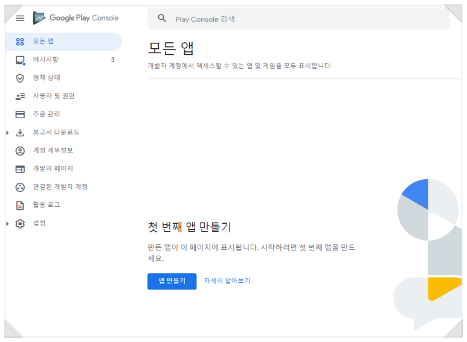Click the 첫 번째 앱 만들기 heading
The image size is (467, 342).
pos(190,227)
